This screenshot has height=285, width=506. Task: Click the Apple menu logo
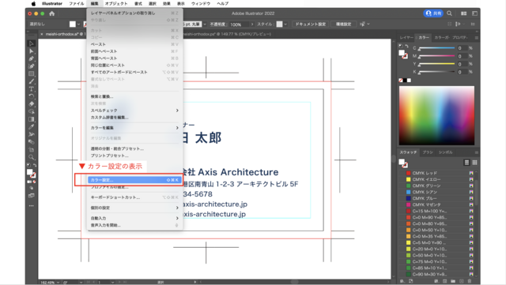[33, 3]
